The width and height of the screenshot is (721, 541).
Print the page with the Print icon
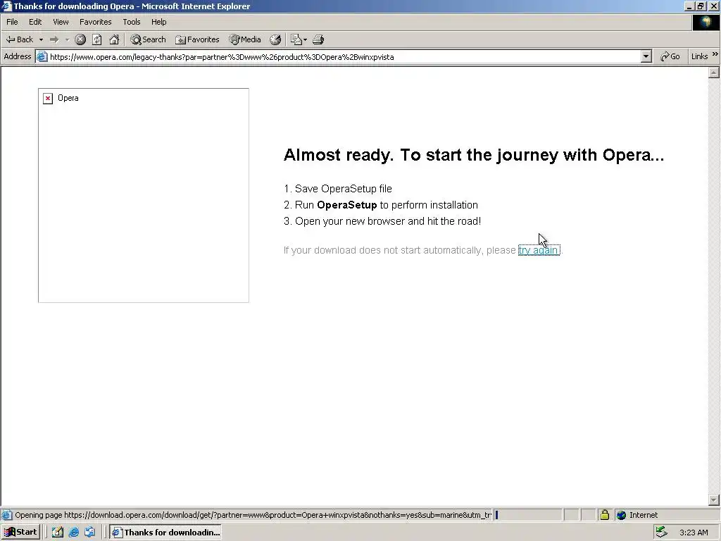(318, 39)
